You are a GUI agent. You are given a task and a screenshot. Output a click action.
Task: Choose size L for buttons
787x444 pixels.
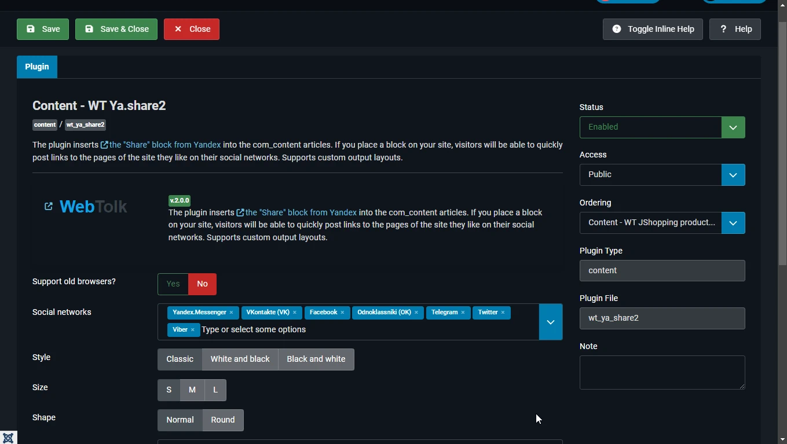215,390
